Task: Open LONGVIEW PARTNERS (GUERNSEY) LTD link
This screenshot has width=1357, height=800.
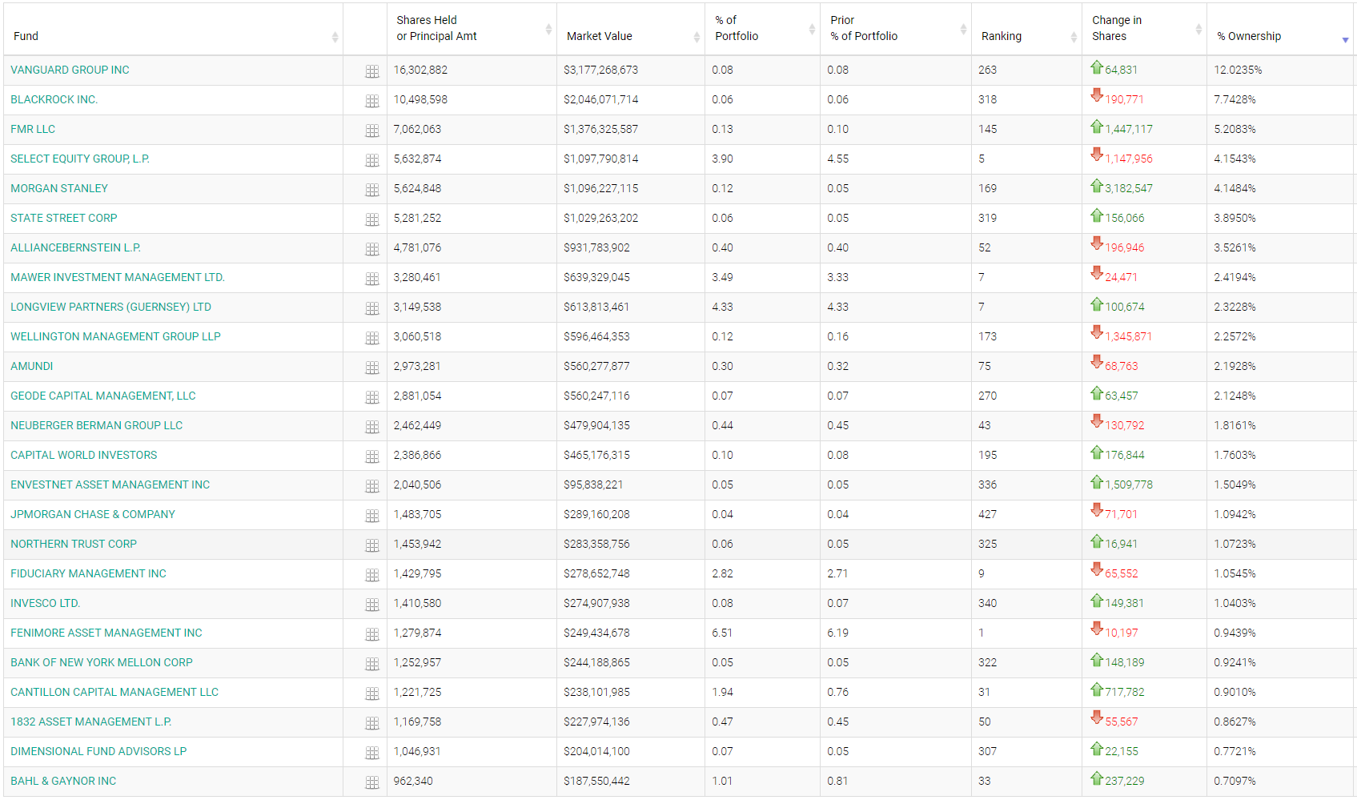Action: pos(110,307)
